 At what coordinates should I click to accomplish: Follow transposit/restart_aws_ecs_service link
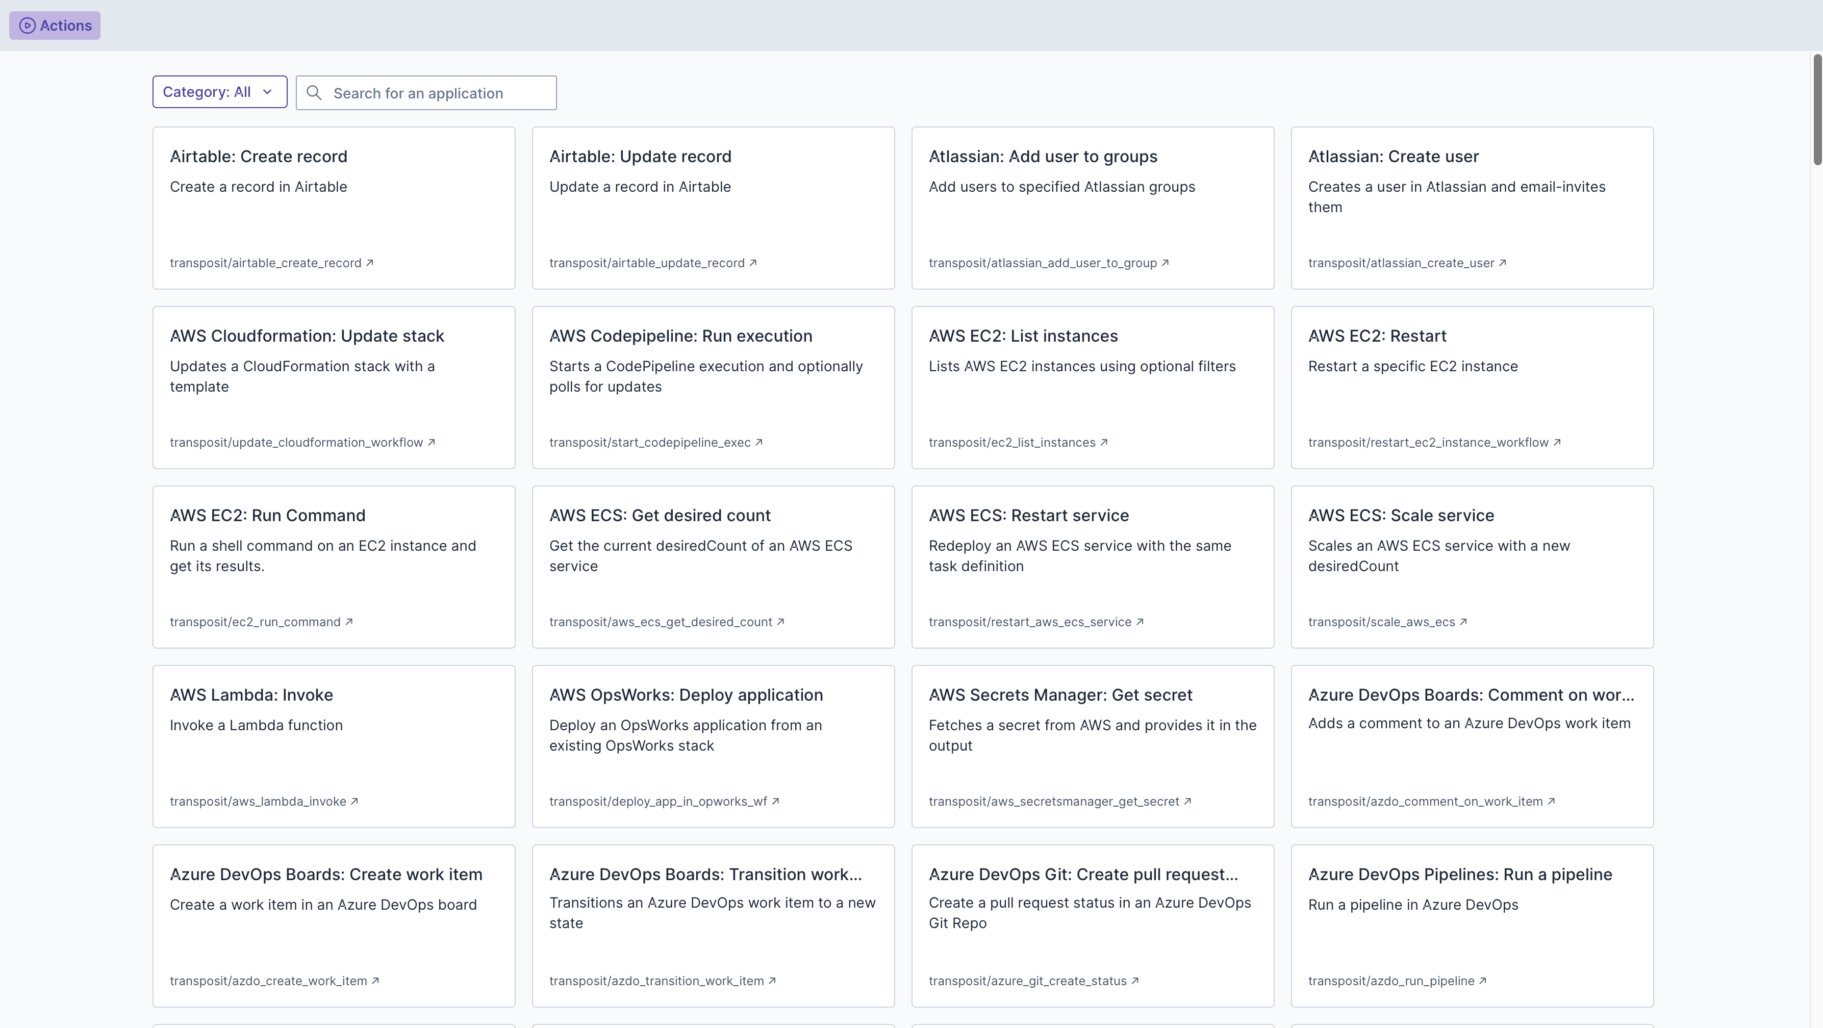click(x=1030, y=622)
